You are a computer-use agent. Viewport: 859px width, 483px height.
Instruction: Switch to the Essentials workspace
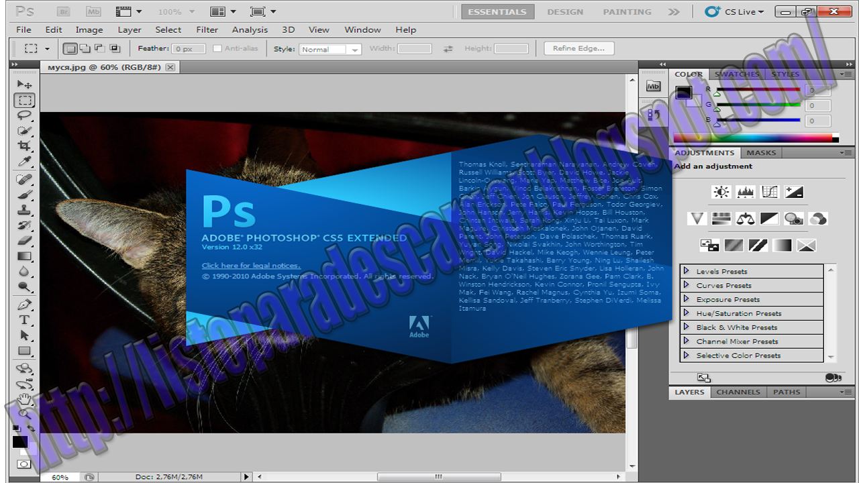click(497, 11)
